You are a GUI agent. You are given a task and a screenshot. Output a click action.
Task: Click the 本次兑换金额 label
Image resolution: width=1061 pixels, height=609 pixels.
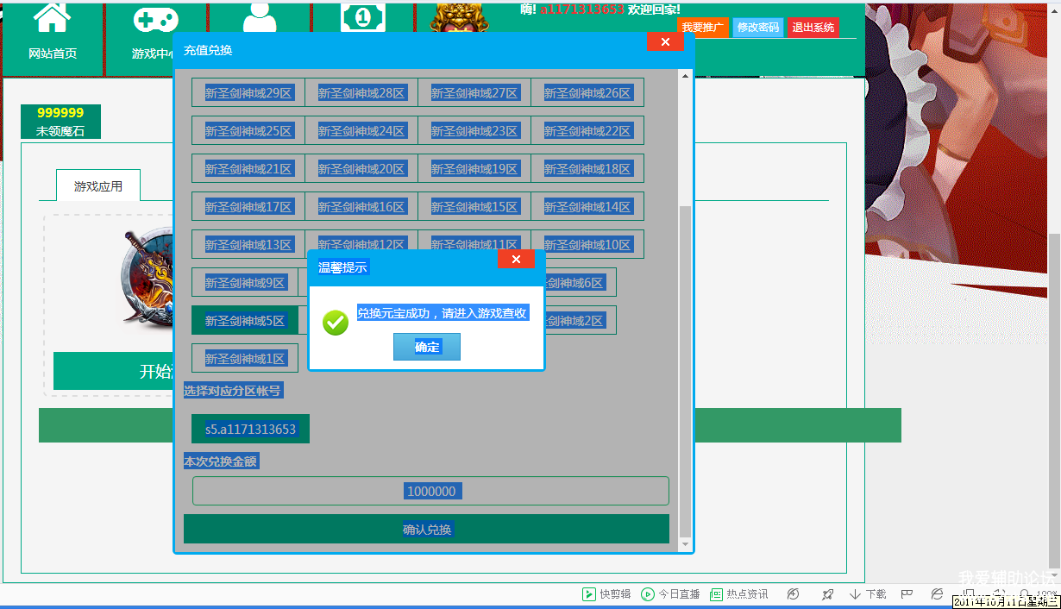pos(221,461)
